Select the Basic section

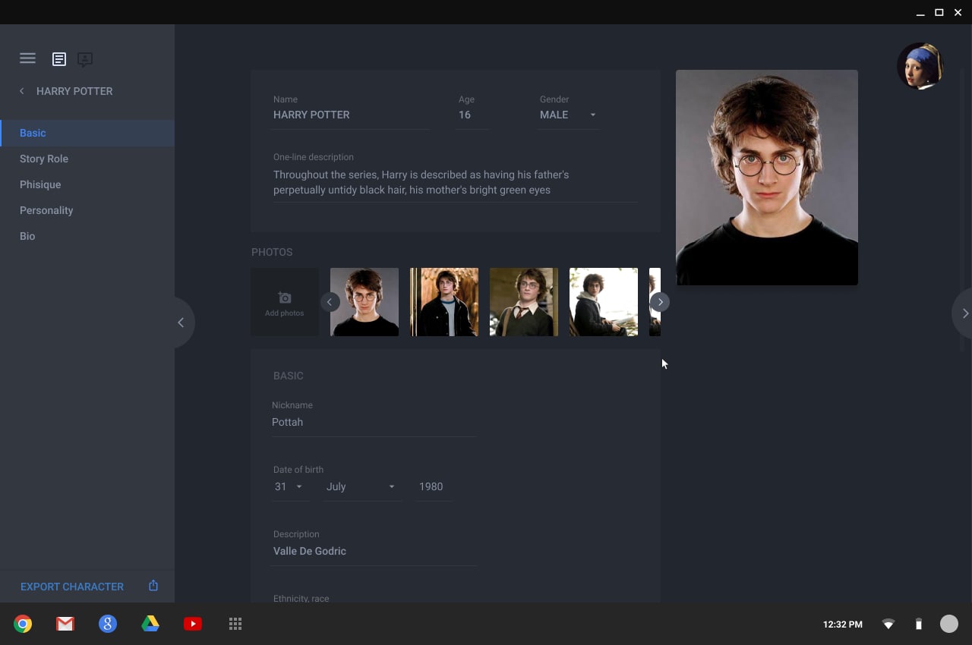coord(87,133)
